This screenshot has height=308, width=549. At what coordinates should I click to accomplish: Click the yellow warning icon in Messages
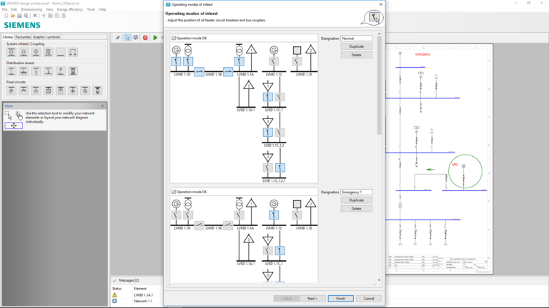(x=115, y=295)
